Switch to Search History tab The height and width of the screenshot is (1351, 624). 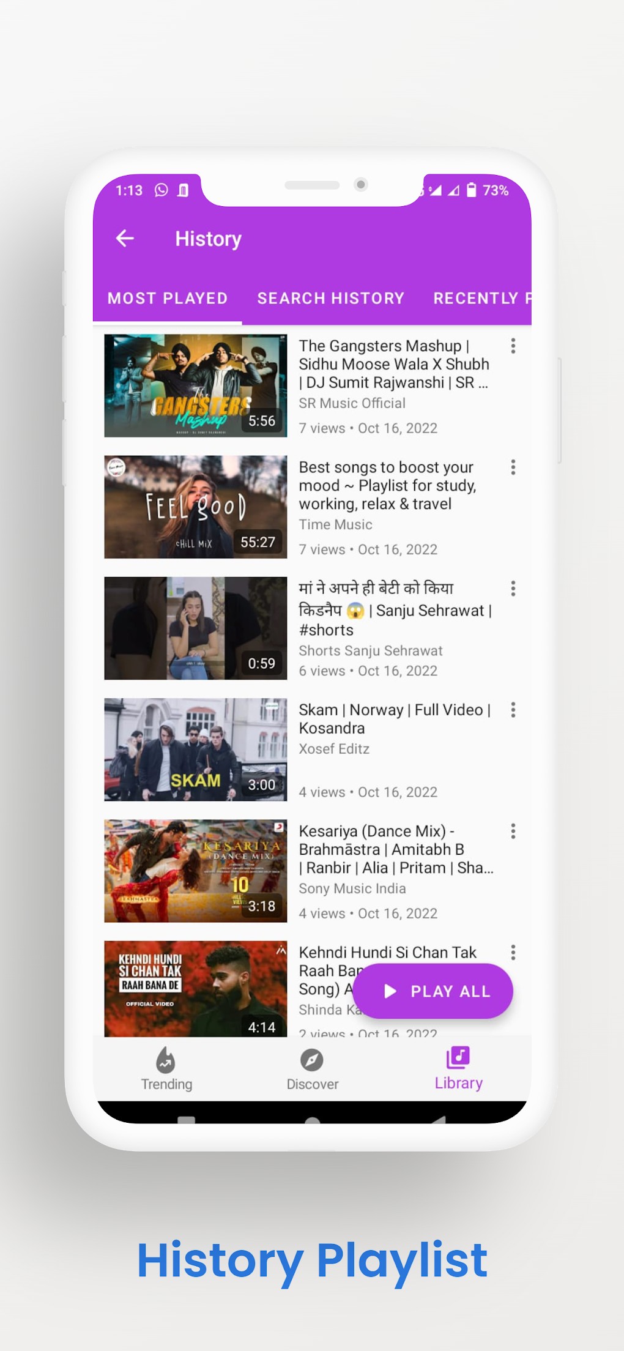(331, 298)
